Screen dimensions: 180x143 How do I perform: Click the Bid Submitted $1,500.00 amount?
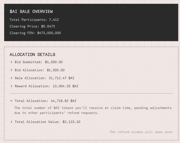tap(53, 62)
